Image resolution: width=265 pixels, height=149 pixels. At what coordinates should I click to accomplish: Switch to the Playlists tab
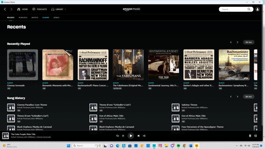click(x=23, y=18)
